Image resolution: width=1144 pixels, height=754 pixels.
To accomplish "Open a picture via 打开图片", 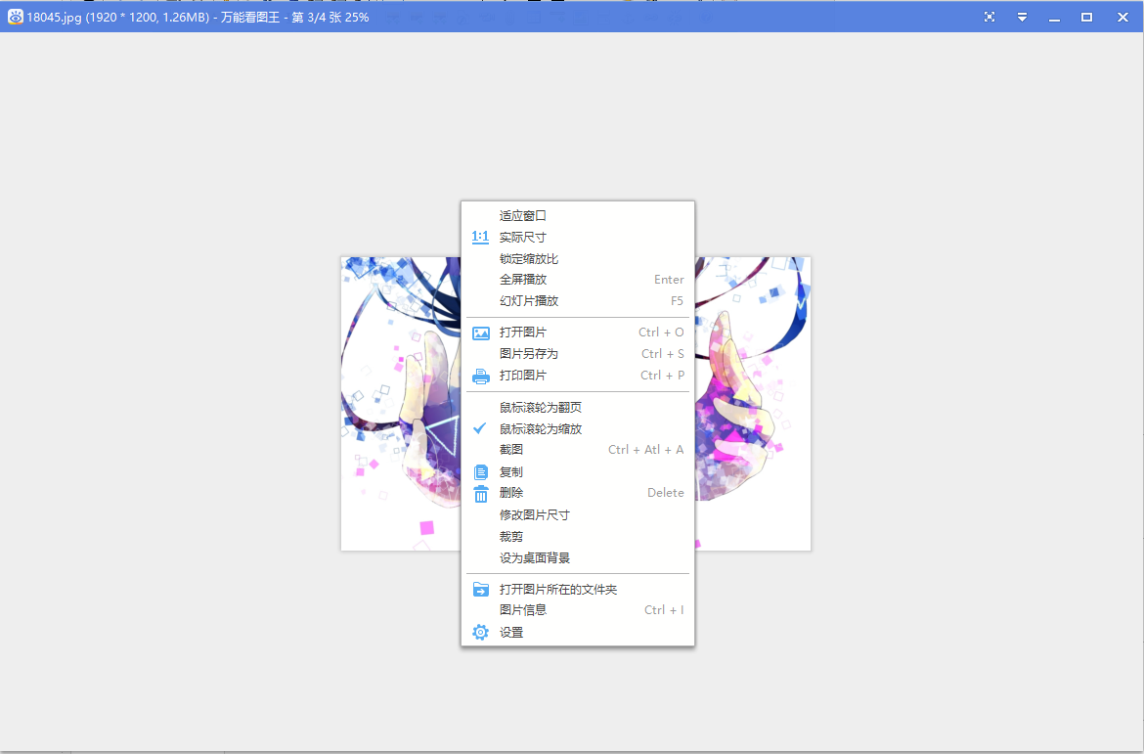I will pyautogui.click(x=577, y=333).
